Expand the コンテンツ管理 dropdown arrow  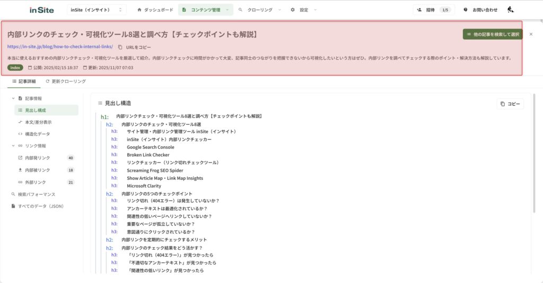227,10
